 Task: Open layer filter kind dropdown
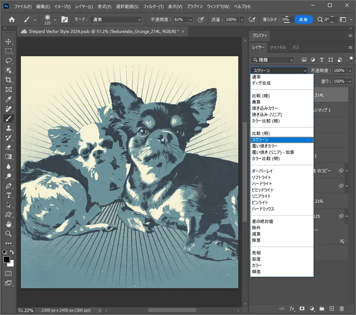click(272, 60)
